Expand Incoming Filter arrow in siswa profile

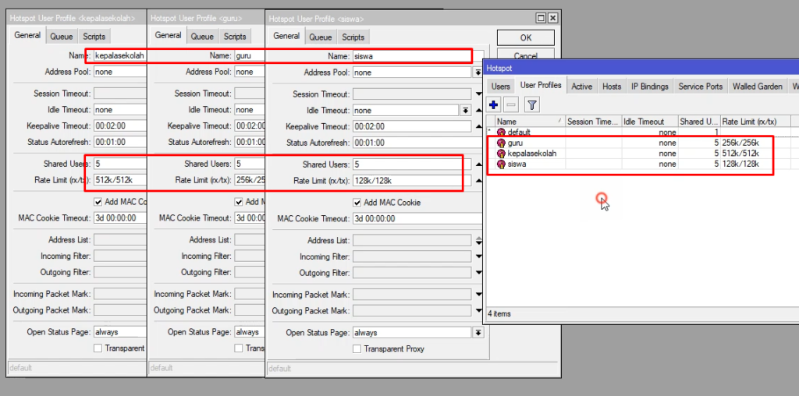tap(478, 256)
